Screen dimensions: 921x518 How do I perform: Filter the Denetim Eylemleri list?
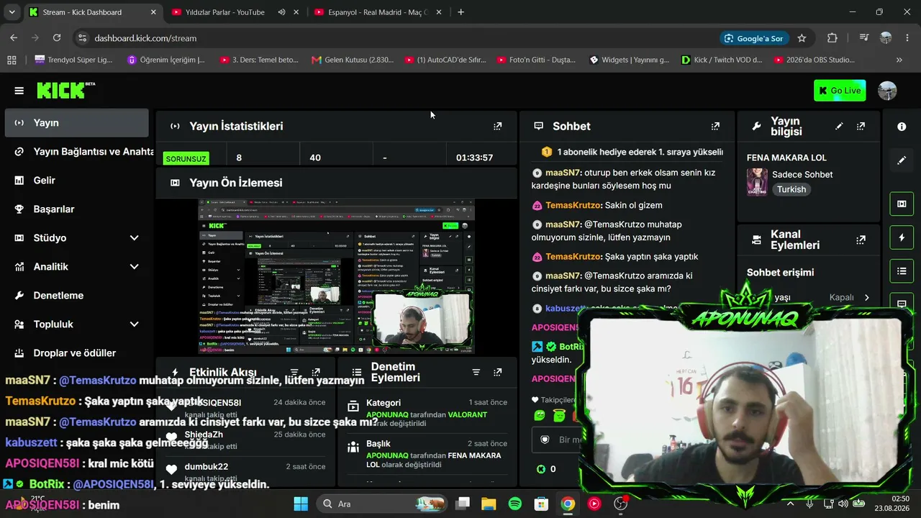[476, 372]
